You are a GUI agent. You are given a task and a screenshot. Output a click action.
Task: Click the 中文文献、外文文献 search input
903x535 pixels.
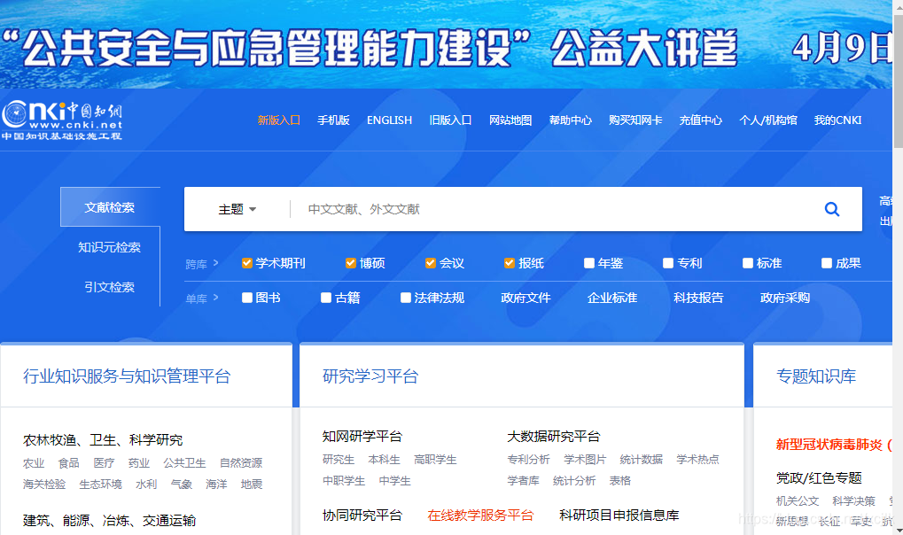pos(553,209)
